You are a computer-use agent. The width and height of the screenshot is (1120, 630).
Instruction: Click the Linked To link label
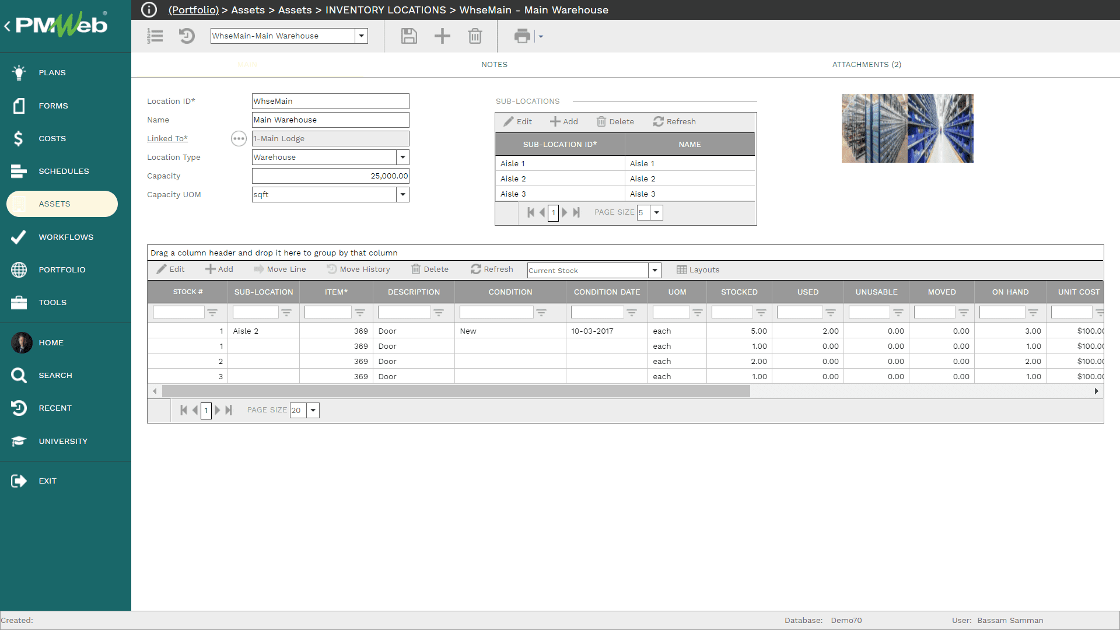(x=167, y=139)
